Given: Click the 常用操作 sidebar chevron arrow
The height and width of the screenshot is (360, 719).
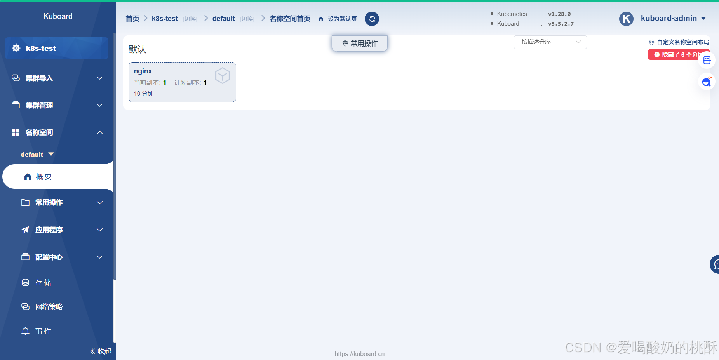Looking at the screenshot, I should (100, 203).
